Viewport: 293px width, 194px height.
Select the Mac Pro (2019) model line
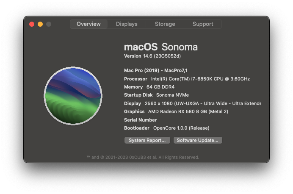(x=155, y=70)
